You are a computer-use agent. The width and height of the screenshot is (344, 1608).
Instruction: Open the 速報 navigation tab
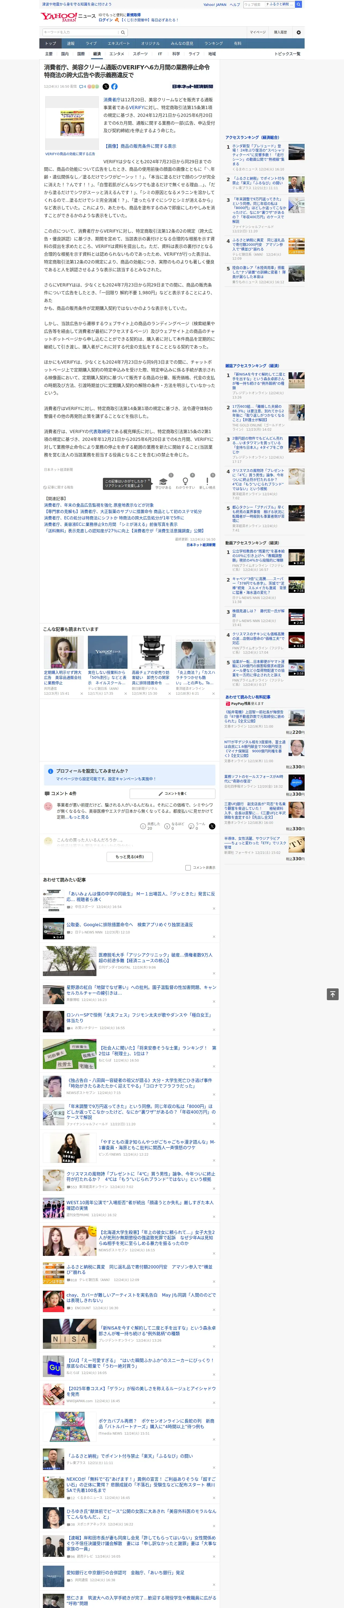[x=70, y=44]
